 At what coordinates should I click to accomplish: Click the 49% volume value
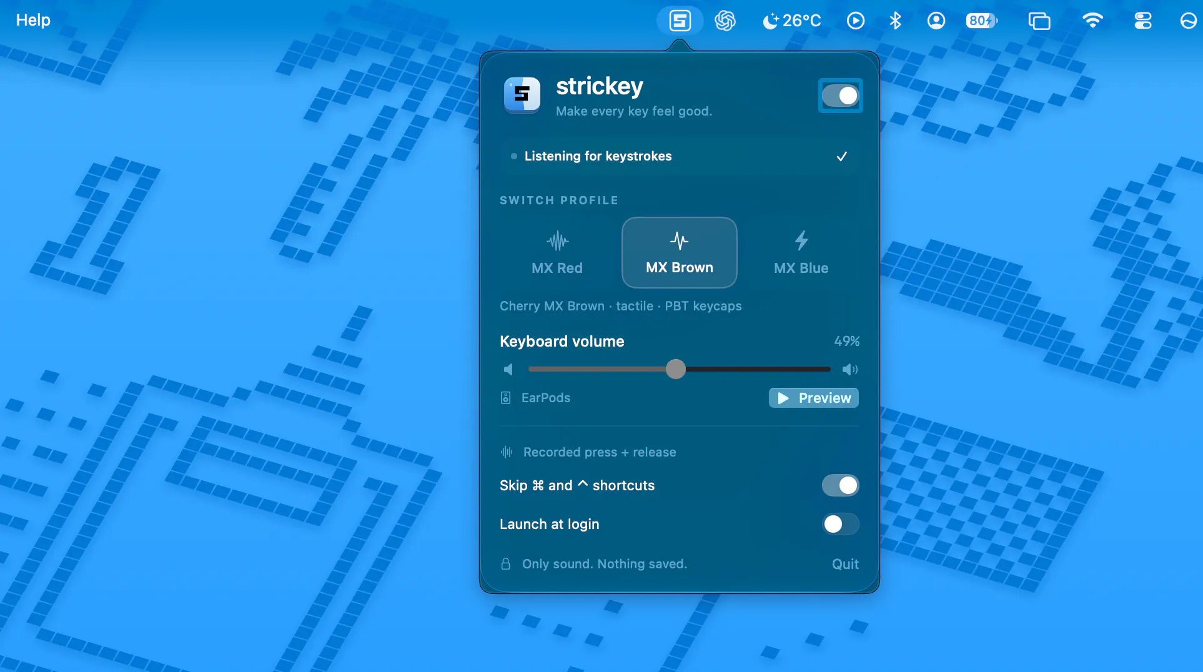847,341
